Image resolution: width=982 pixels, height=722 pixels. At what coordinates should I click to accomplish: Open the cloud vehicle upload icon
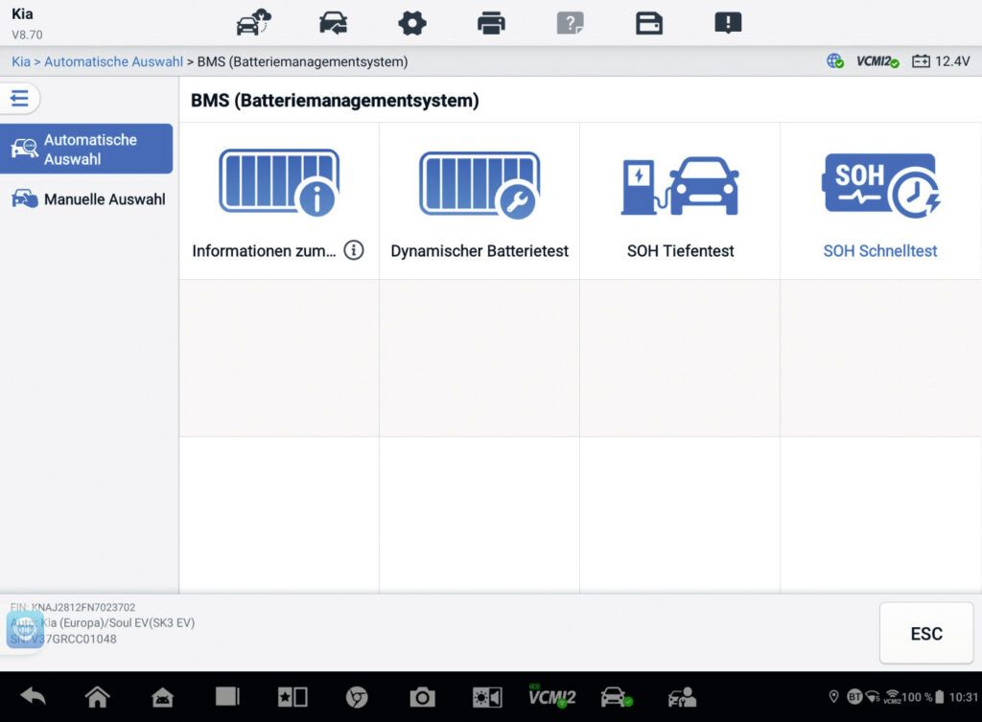click(254, 23)
